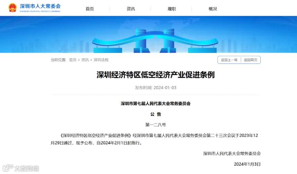
Task: Click the SHENZHEN MUNICIPAL PEOPLE'S CONGRESS subtitle
Action: [40, 11]
